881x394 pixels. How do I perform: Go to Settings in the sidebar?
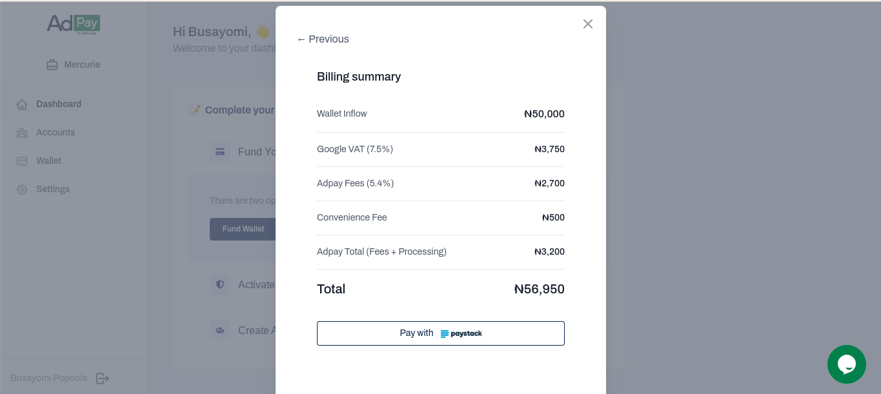pos(53,189)
